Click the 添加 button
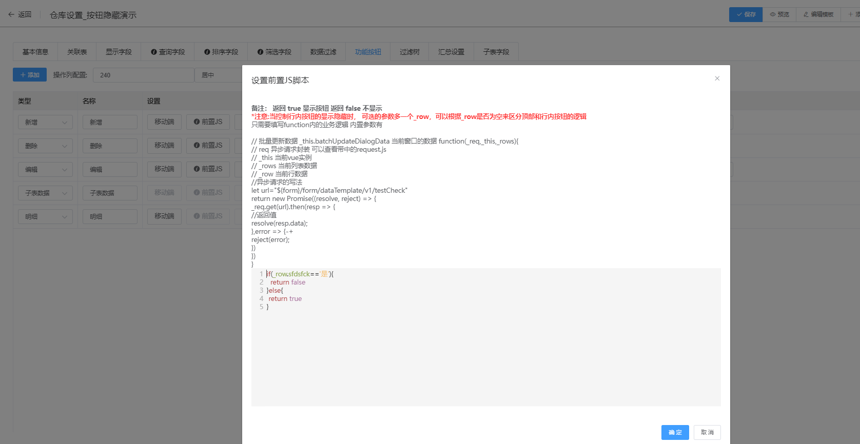860x444 pixels. coord(30,75)
